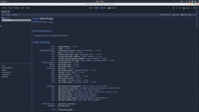199x112 pixels.
Task: Follow the make_visible method link
Action: tap(63, 76)
